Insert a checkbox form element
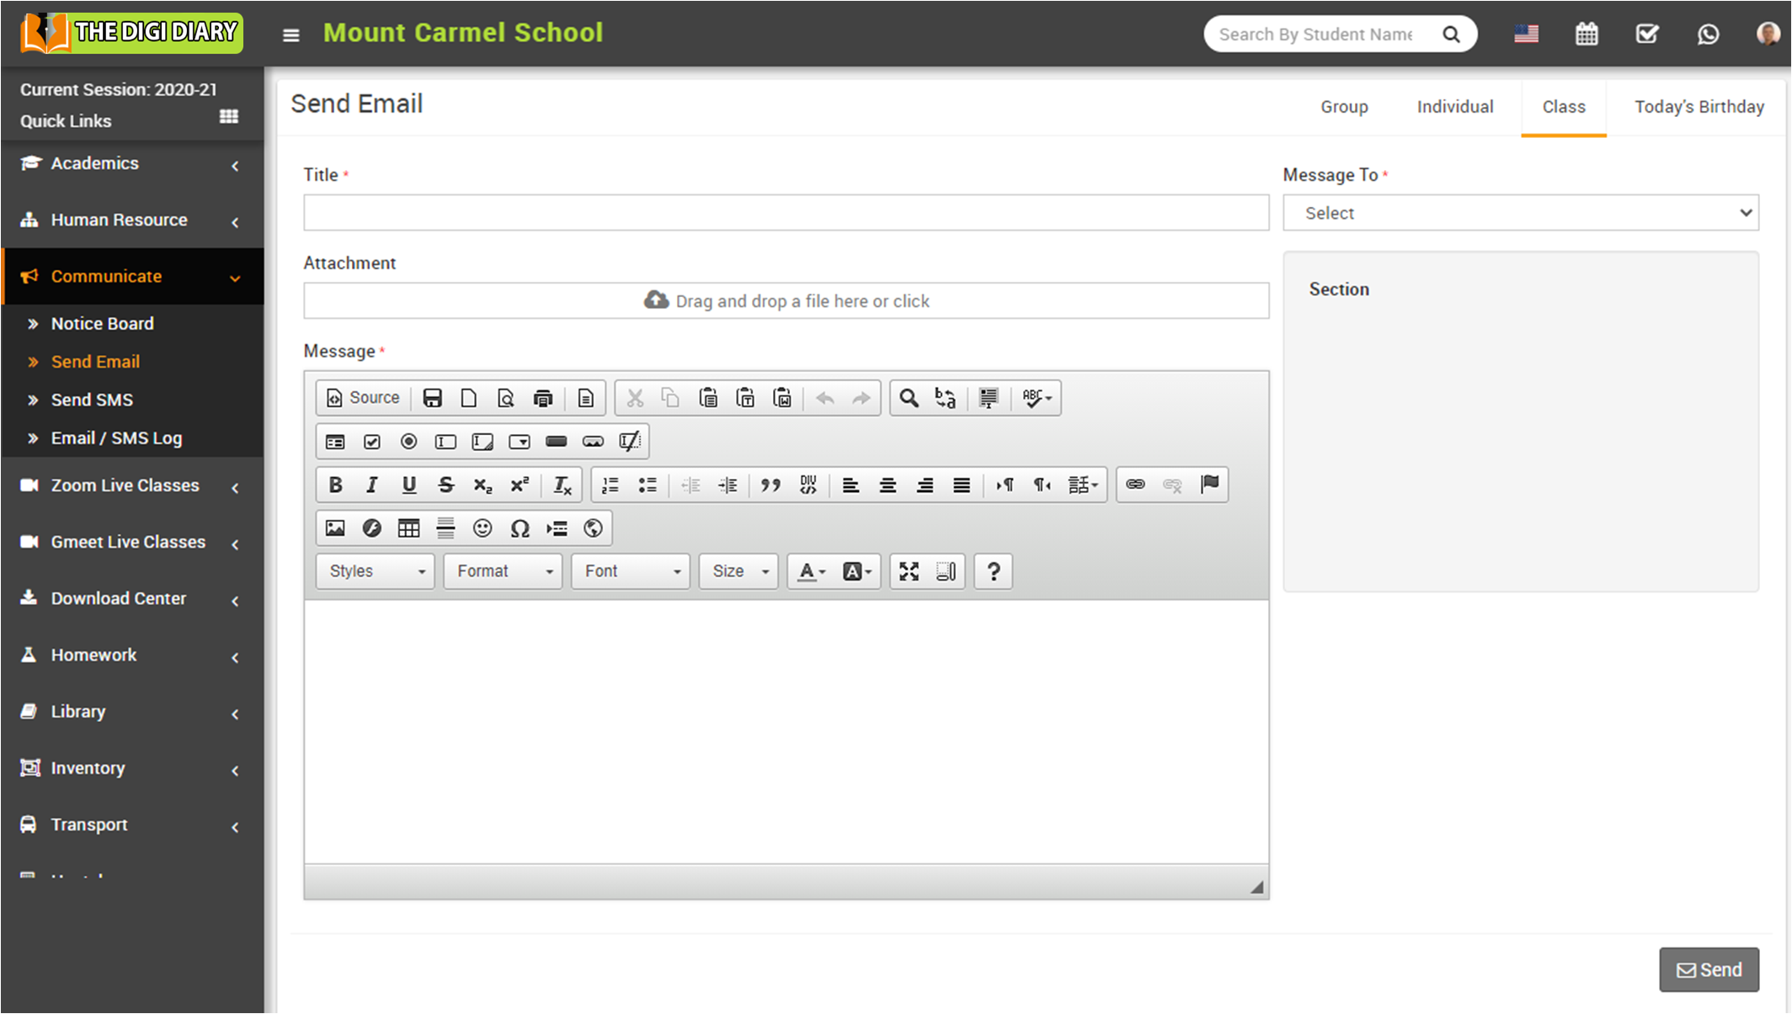This screenshot has height=1014, width=1792. (371, 442)
